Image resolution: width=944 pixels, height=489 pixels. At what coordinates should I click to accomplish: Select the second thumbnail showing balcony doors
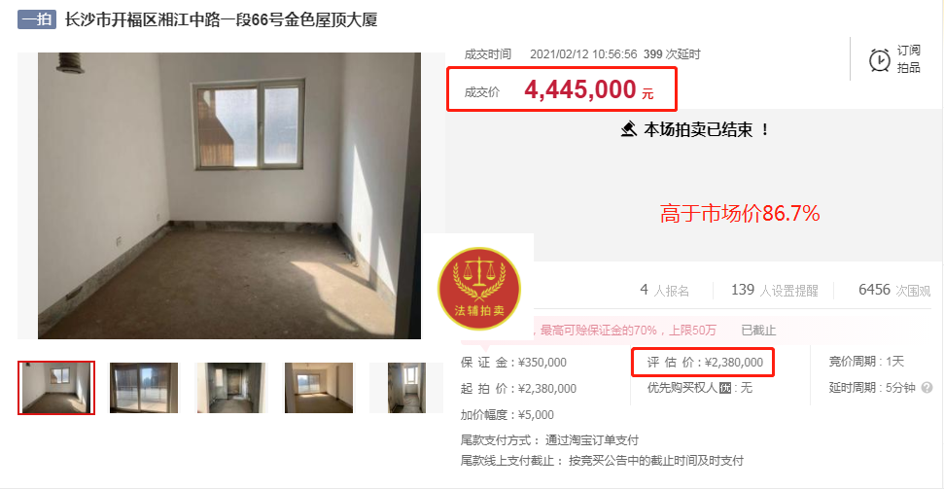click(144, 388)
